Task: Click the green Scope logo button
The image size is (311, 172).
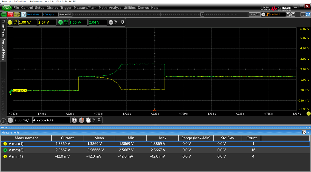Action: pos(7,8)
